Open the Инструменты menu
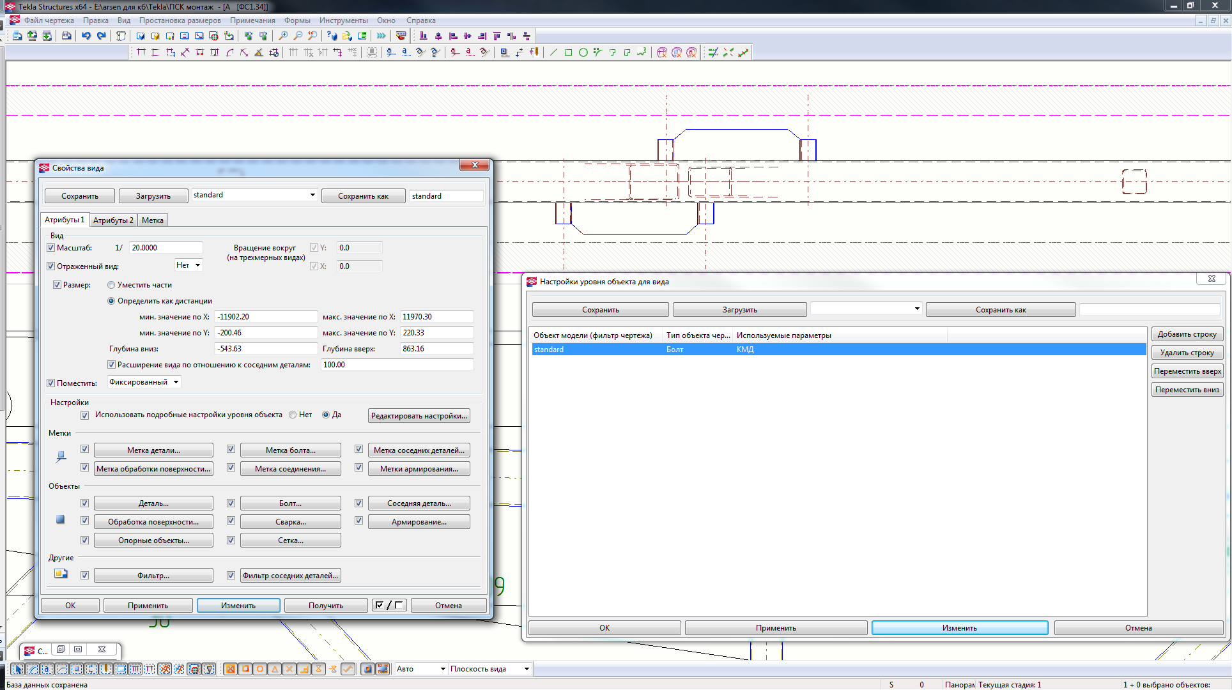Viewport: 1232px width, 690px height. [343, 20]
